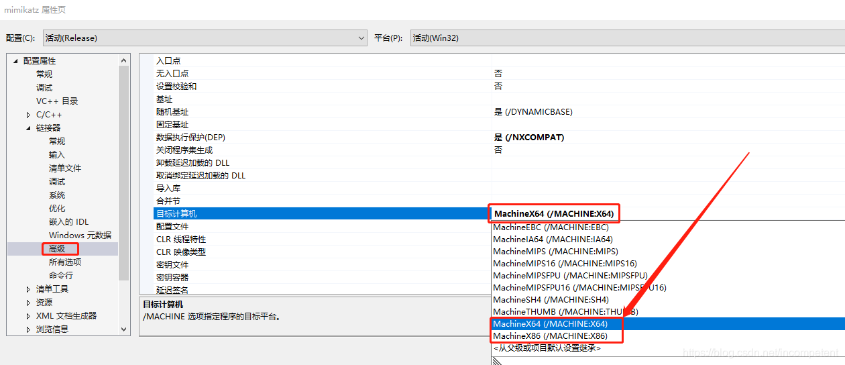Image resolution: width=845 pixels, height=365 pixels.
Task: Click the tree panel scroll-down arrow
Action: 123,329
